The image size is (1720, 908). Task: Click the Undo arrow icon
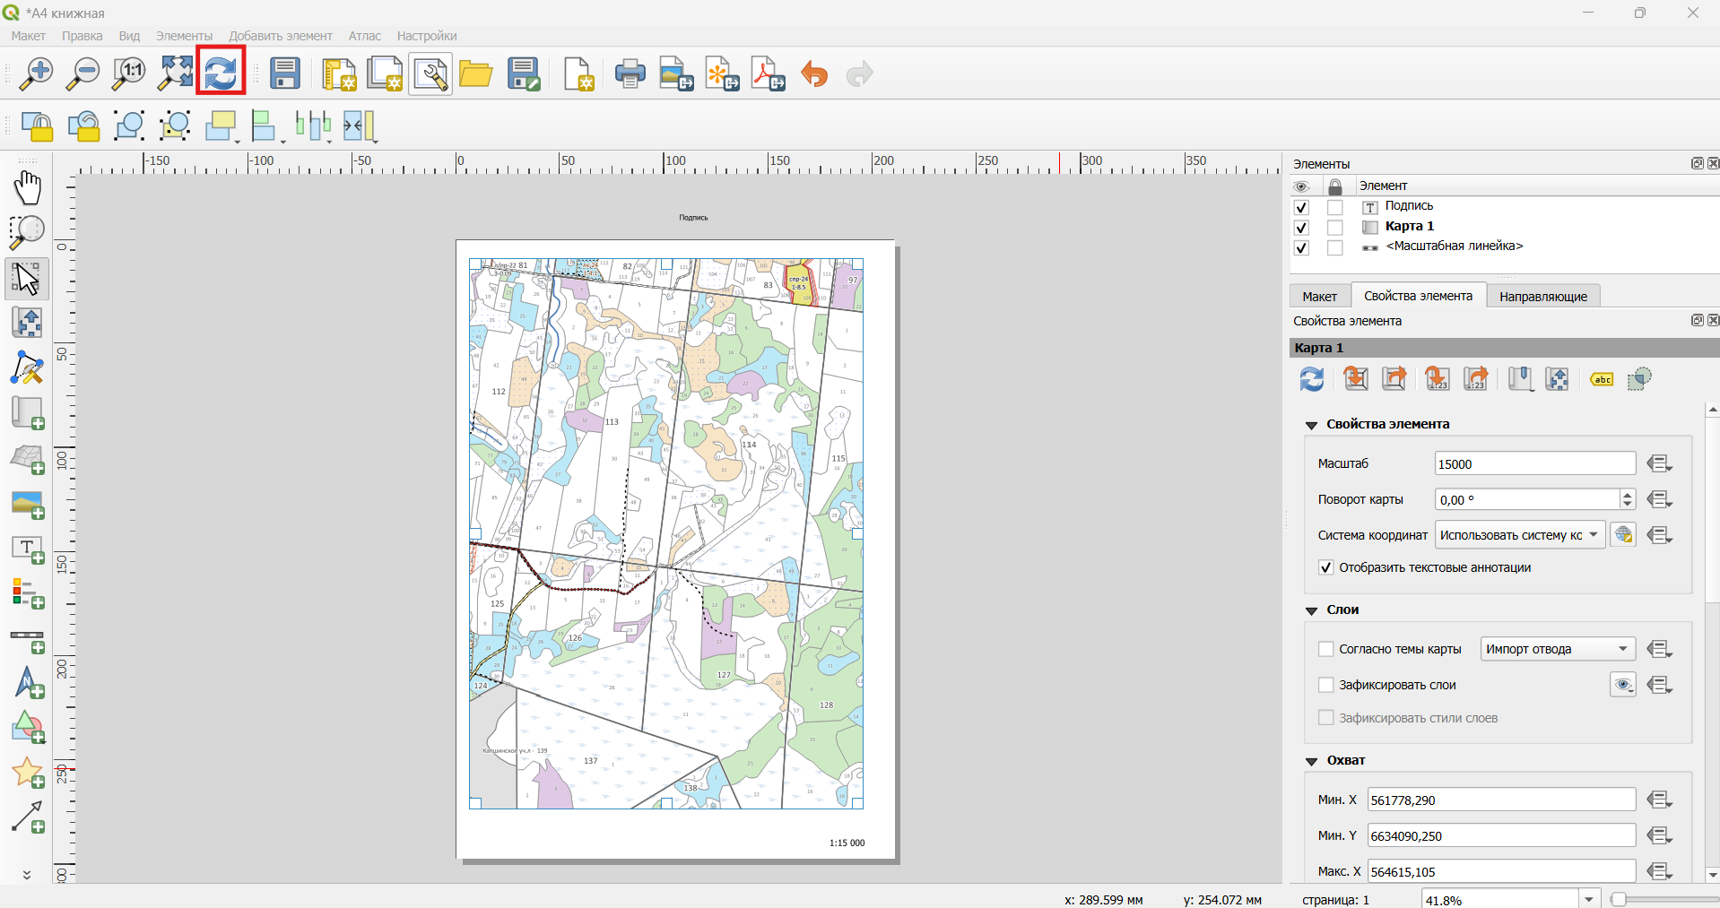click(814, 74)
